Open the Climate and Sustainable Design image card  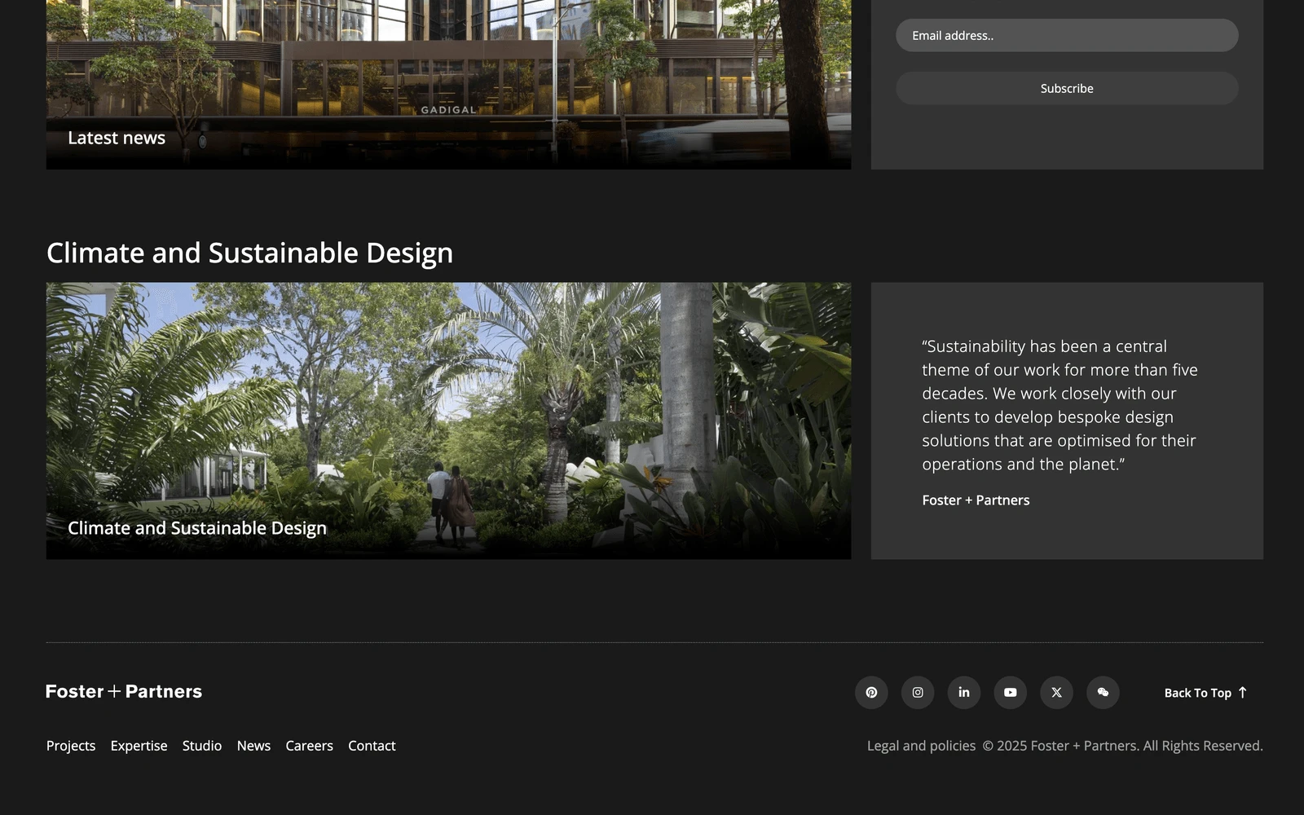(448, 421)
